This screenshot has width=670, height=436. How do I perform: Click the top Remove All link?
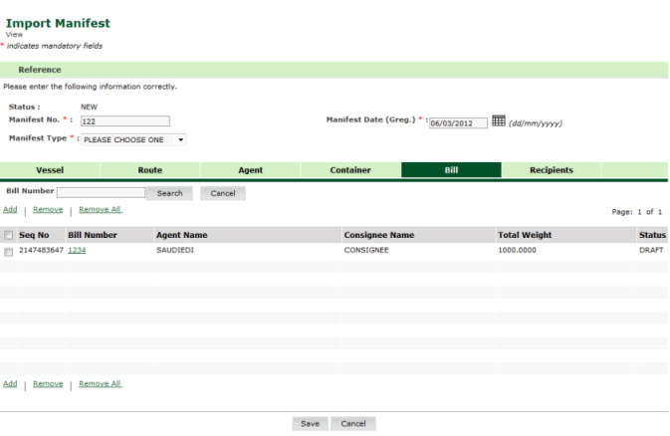(x=100, y=210)
